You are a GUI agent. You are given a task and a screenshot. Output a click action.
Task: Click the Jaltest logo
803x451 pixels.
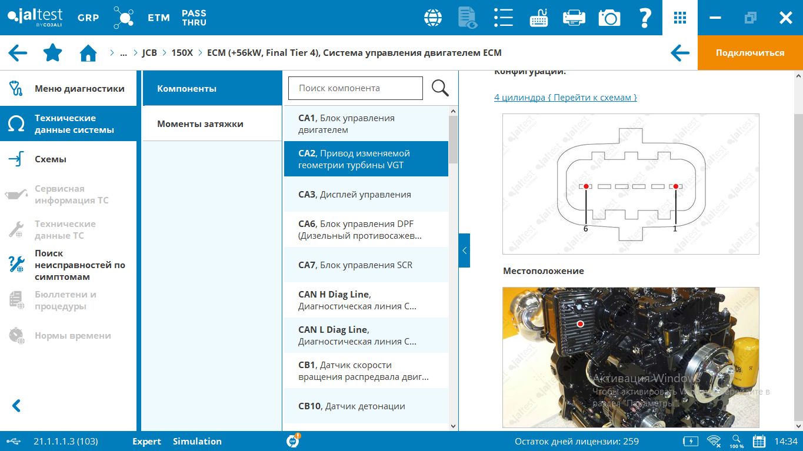click(x=35, y=18)
